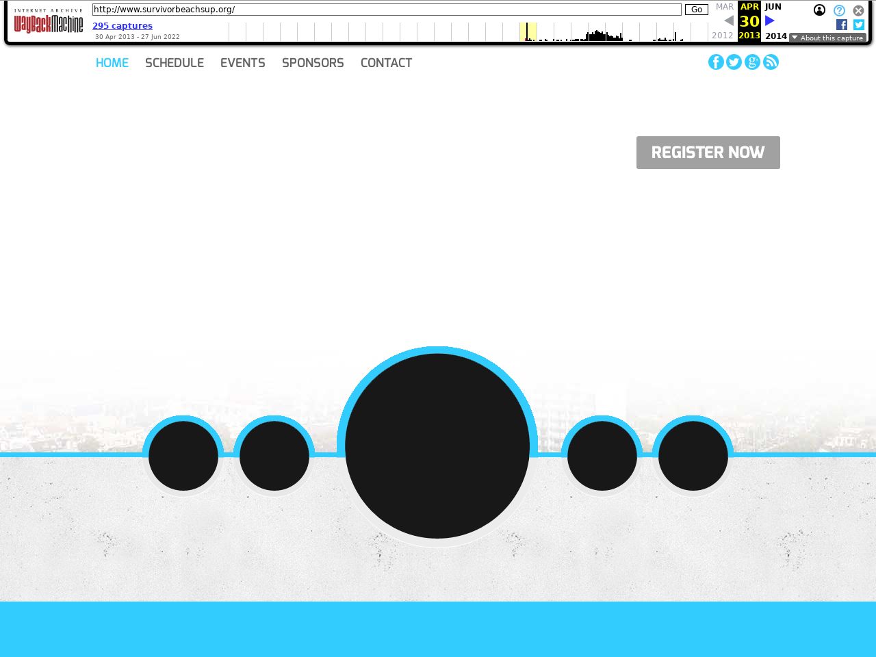This screenshot has height=657, width=876.
Task: Go to the previous capture arrow
Action: (x=729, y=21)
